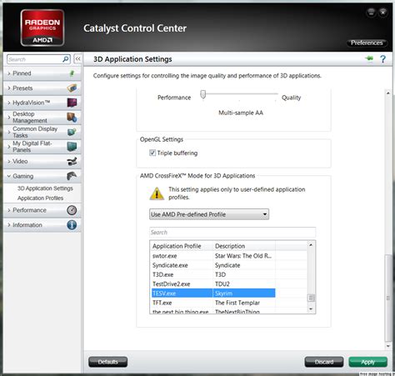Click the Common Display Tasks icon
Image resolution: width=395 pixels, height=376 pixels.
click(72, 132)
